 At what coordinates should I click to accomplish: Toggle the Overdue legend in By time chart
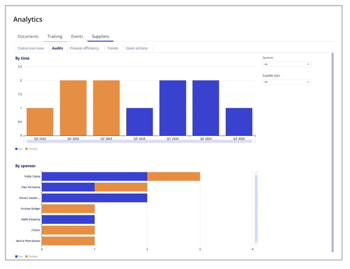click(32, 149)
